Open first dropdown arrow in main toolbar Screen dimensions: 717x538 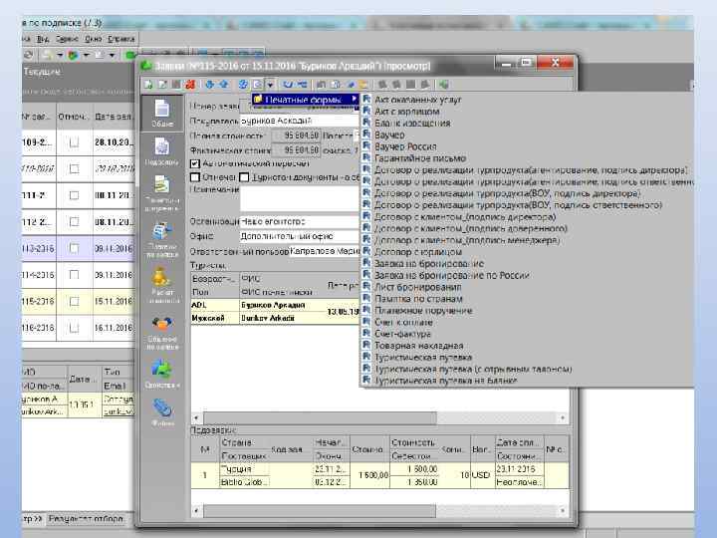[x=60, y=55]
